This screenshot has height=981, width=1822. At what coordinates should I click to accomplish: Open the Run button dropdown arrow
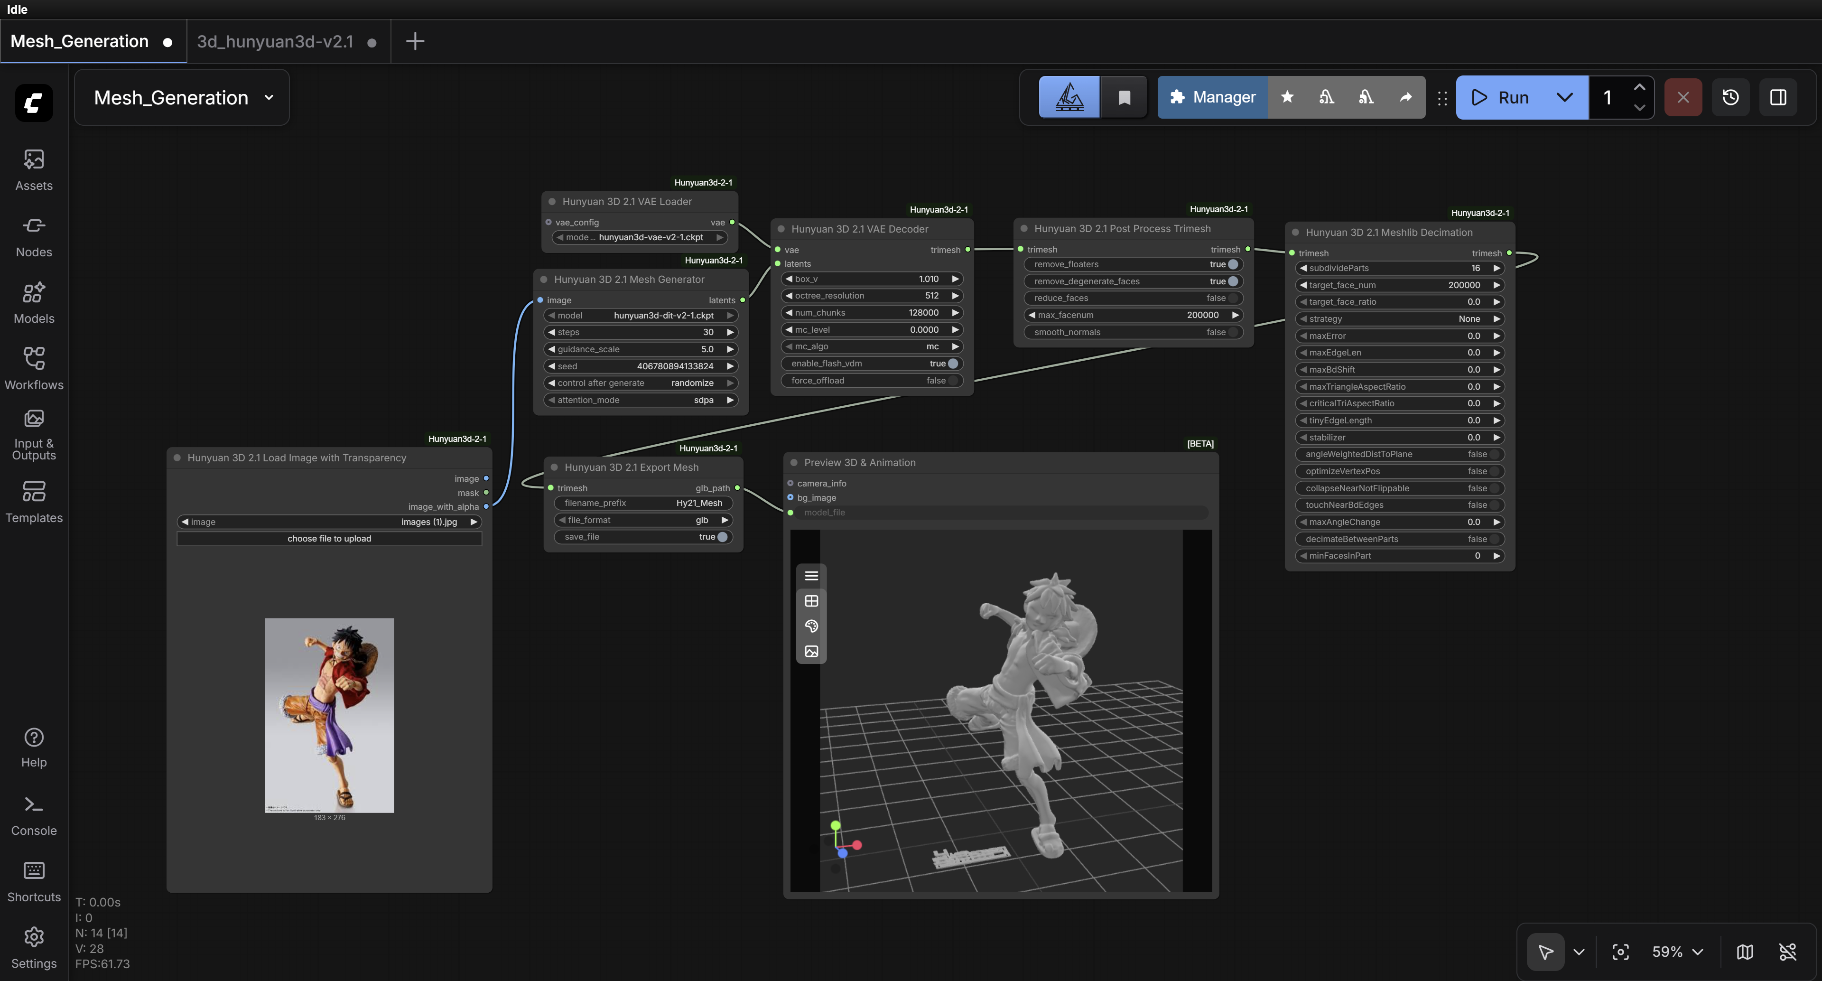[1564, 98]
